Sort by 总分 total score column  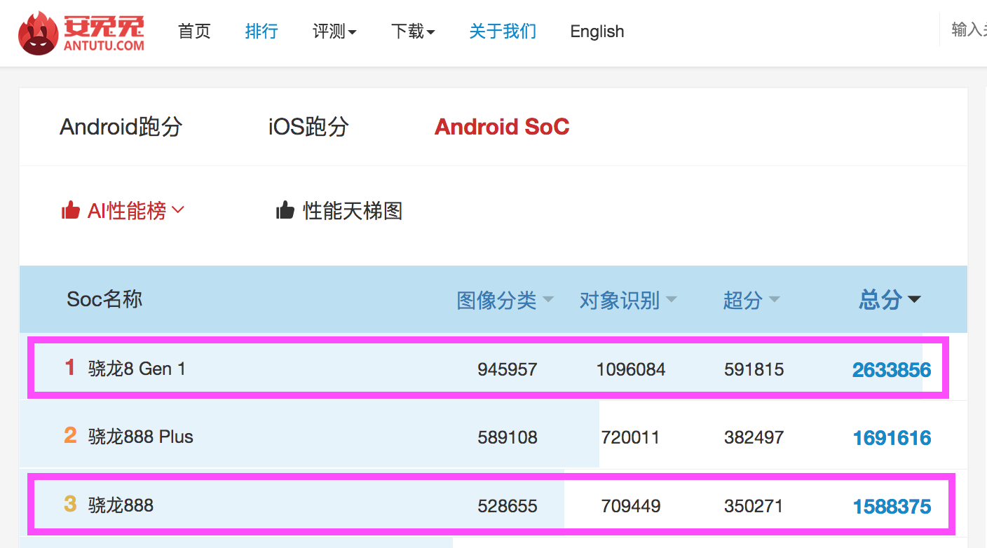890,300
